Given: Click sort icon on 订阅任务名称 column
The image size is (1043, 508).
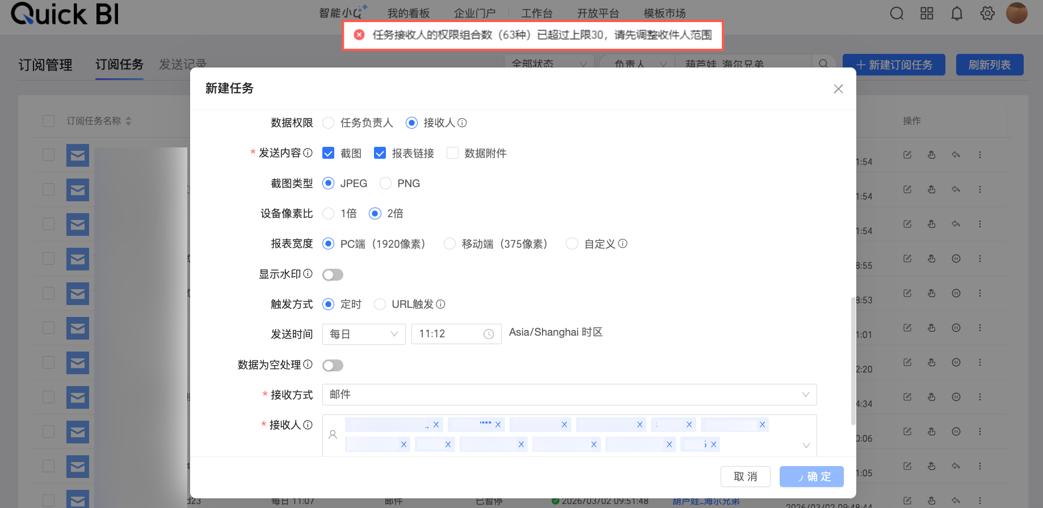Looking at the screenshot, I should (x=128, y=121).
